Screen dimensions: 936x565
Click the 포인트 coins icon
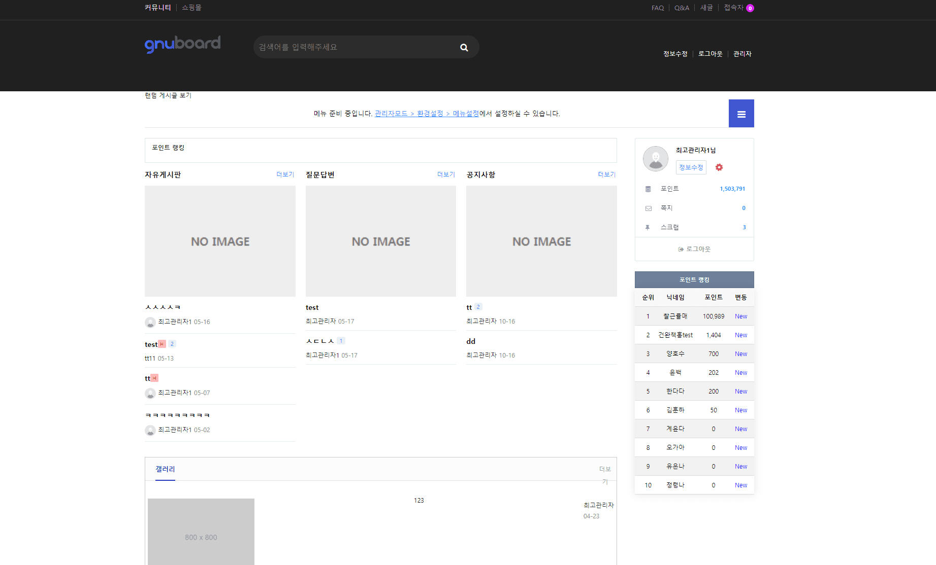(648, 189)
